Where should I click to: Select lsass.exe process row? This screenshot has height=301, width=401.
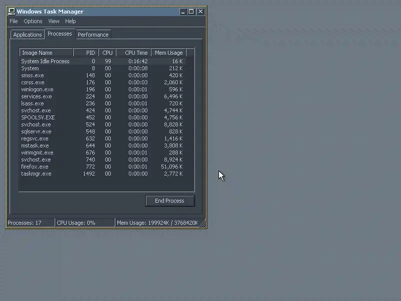pos(103,103)
